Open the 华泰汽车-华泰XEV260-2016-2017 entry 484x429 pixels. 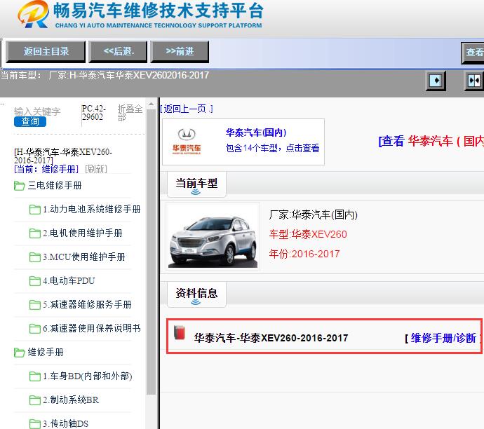coord(271,338)
